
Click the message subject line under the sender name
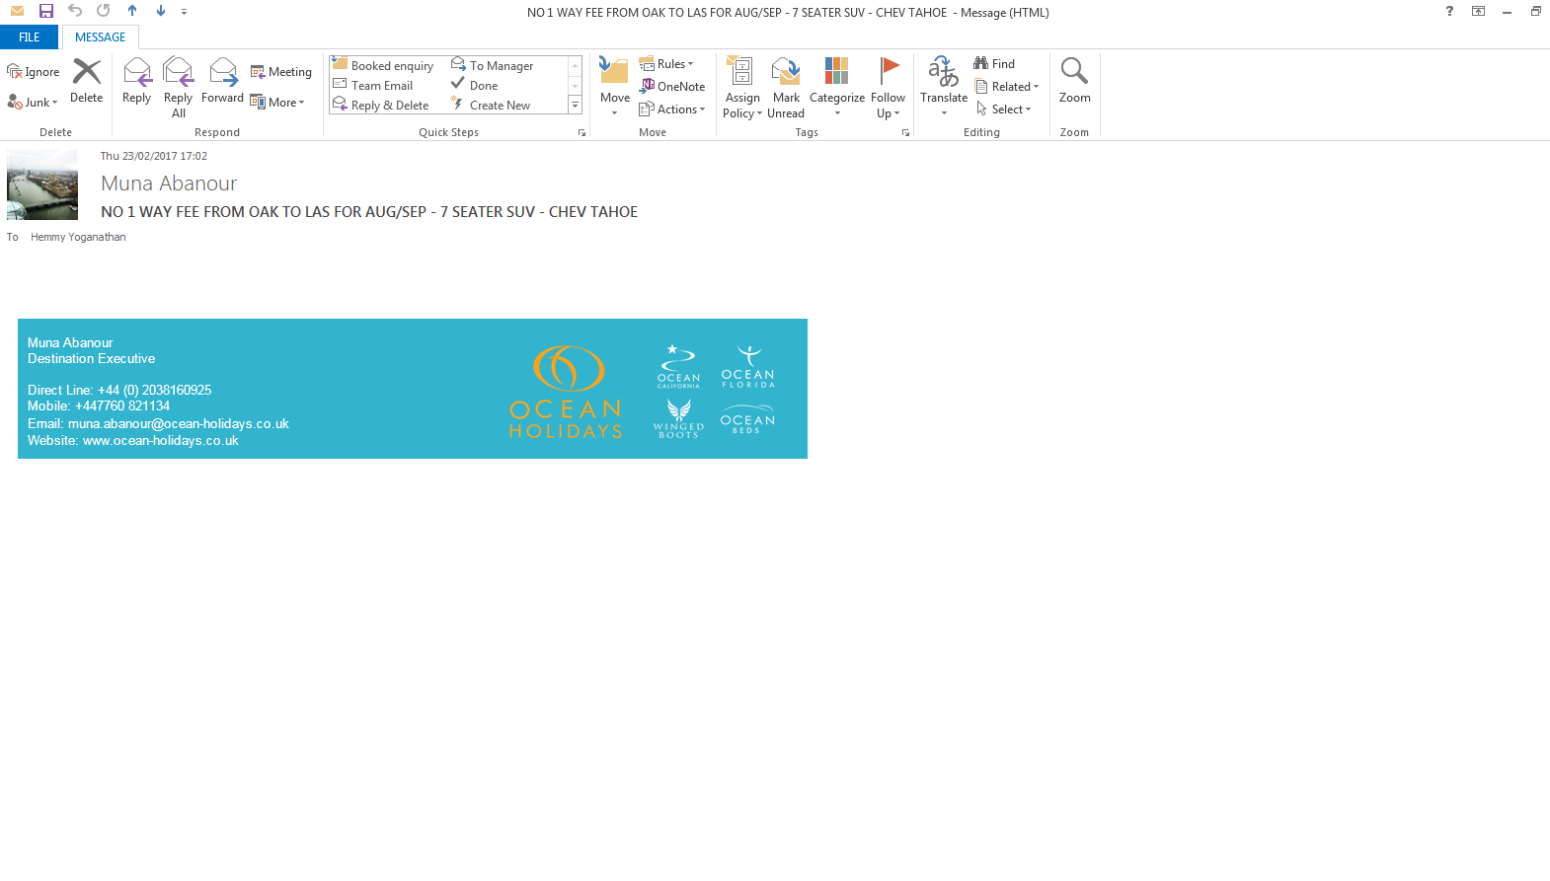coord(369,212)
